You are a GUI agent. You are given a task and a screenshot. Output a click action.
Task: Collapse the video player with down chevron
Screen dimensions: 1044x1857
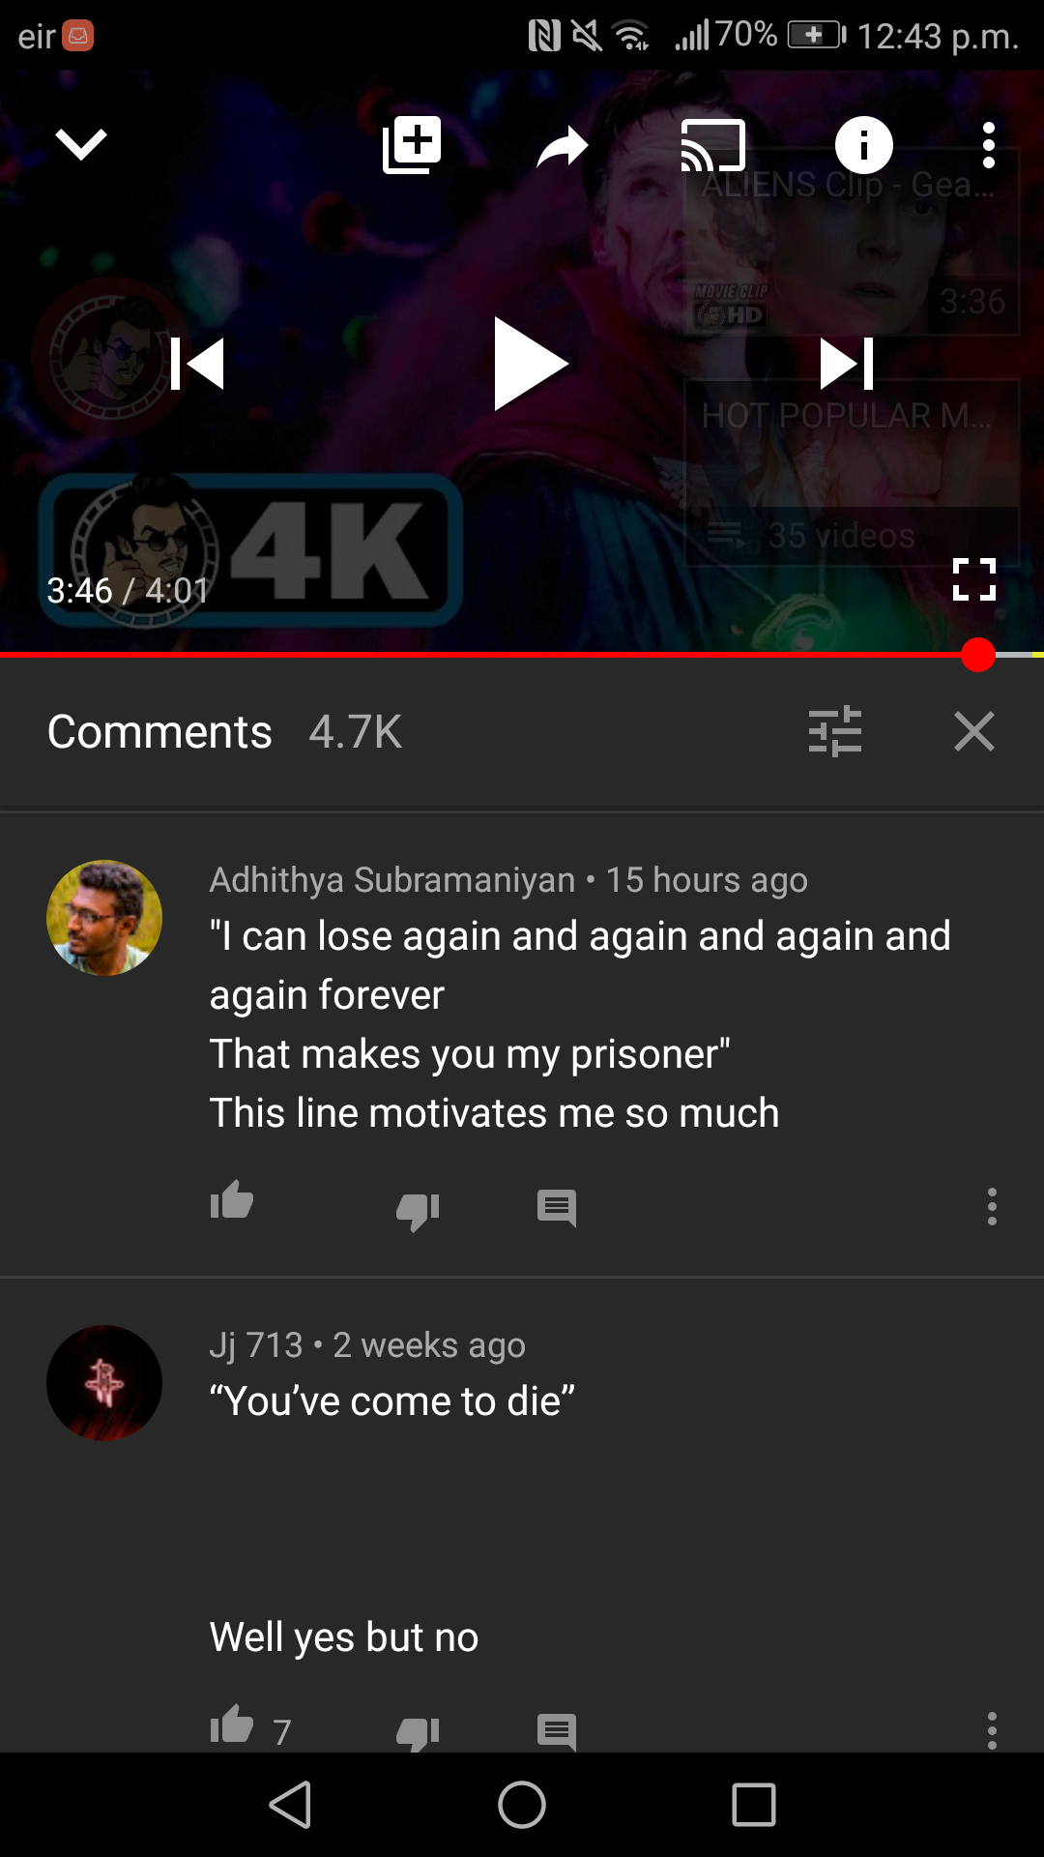81,145
